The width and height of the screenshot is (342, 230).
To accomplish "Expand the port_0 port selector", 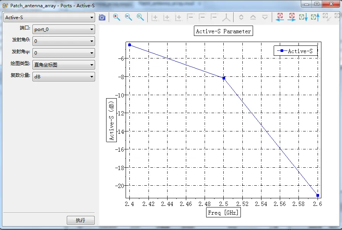I will coord(64,29).
